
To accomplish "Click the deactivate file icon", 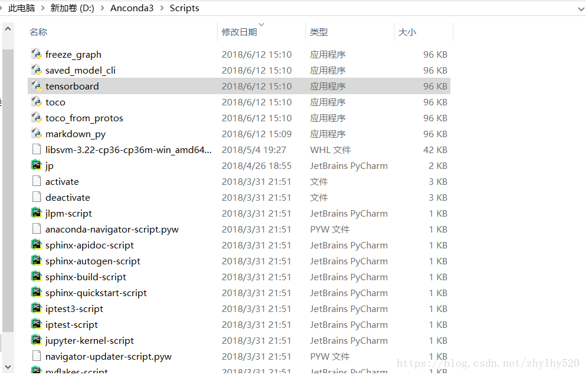I will [x=36, y=197].
